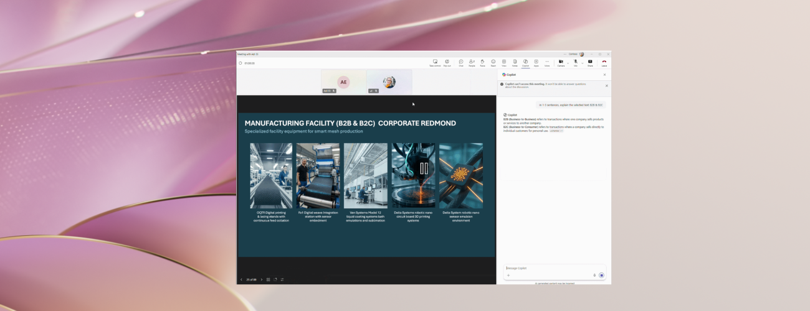Screen dimensions: 810x311
Task: Open More actions menu
Action: click(547, 63)
